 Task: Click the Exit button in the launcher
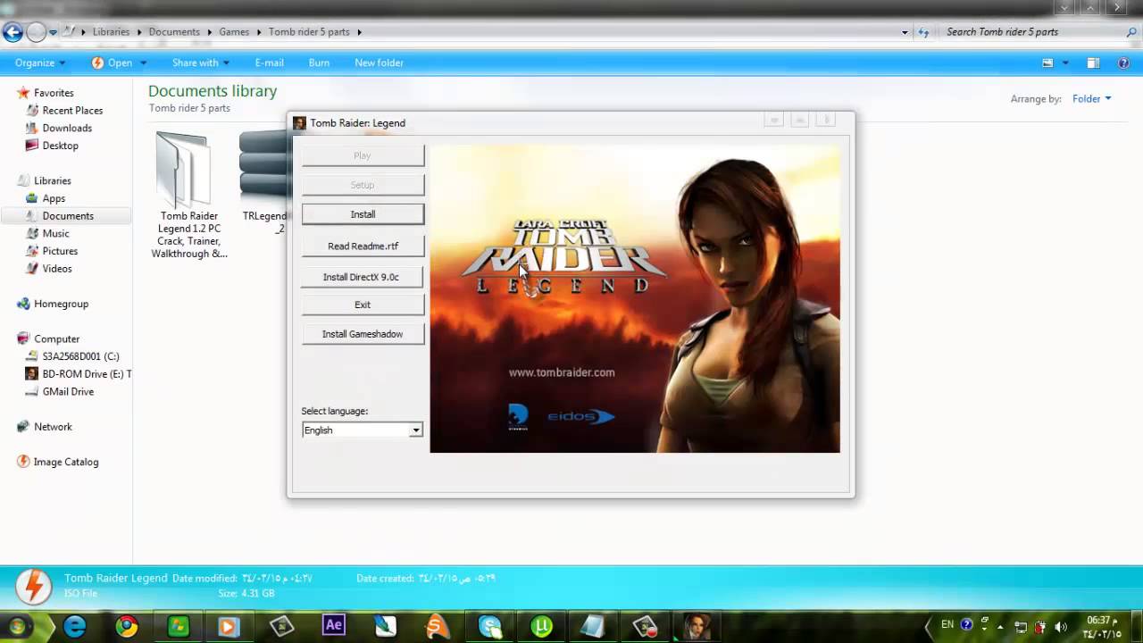point(363,305)
